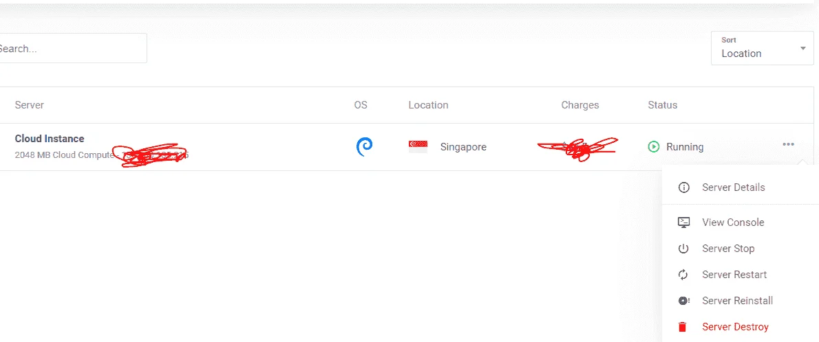
Task: Click the 2048 MB Cloud Compute description
Action: pos(64,155)
